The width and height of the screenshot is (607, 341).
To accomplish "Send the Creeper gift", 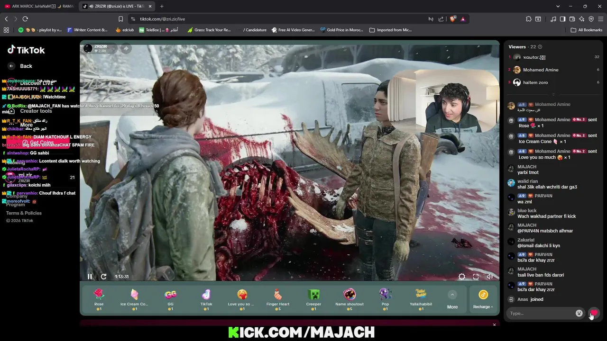I will click(x=313, y=299).
